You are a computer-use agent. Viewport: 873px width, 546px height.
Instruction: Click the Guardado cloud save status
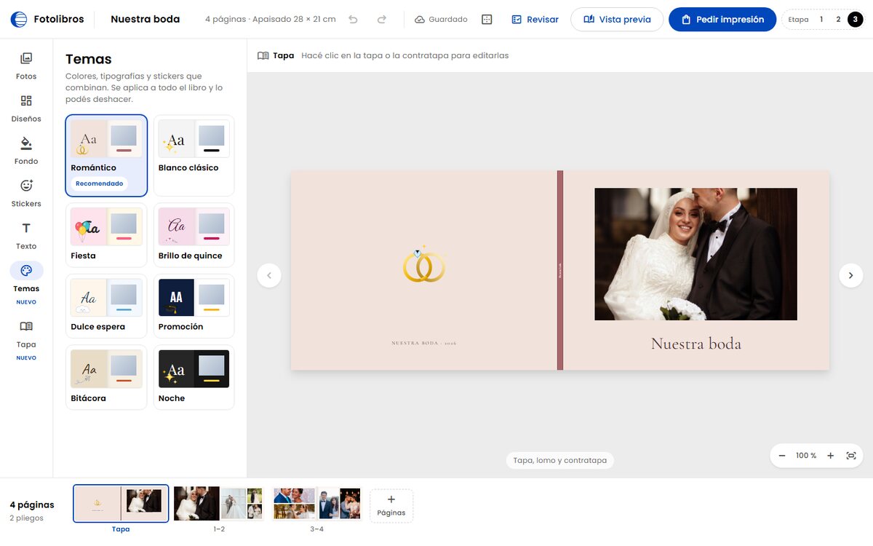click(x=441, y=20)
